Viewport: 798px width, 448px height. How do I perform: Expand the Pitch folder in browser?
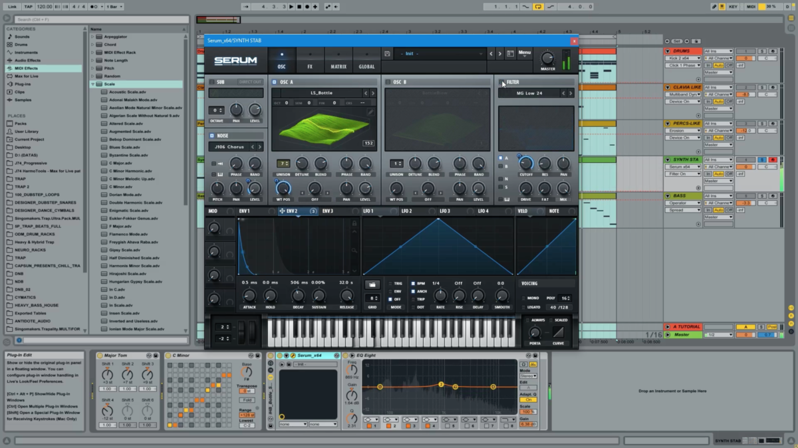click(93, 68)
